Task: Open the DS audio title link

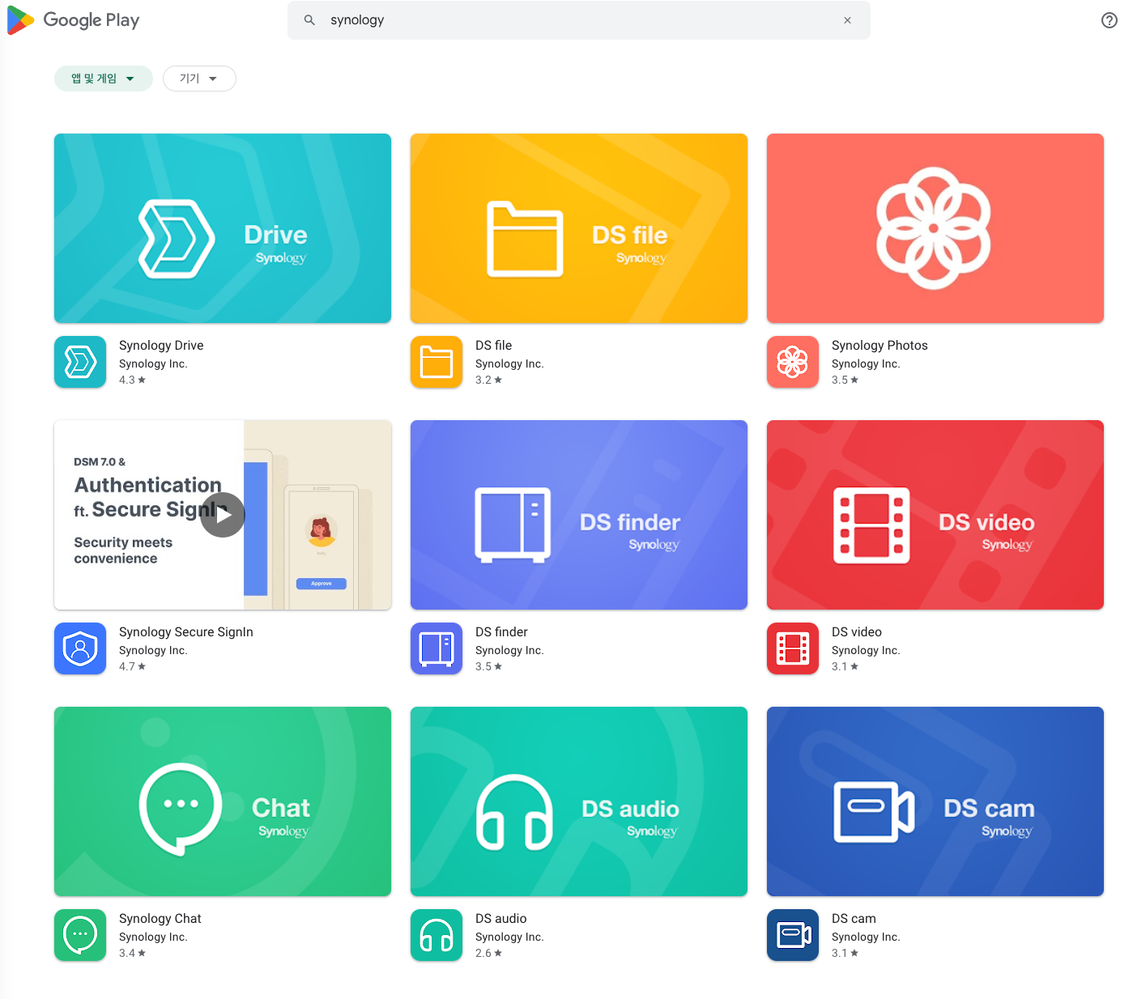Action: tap(501, 919)
